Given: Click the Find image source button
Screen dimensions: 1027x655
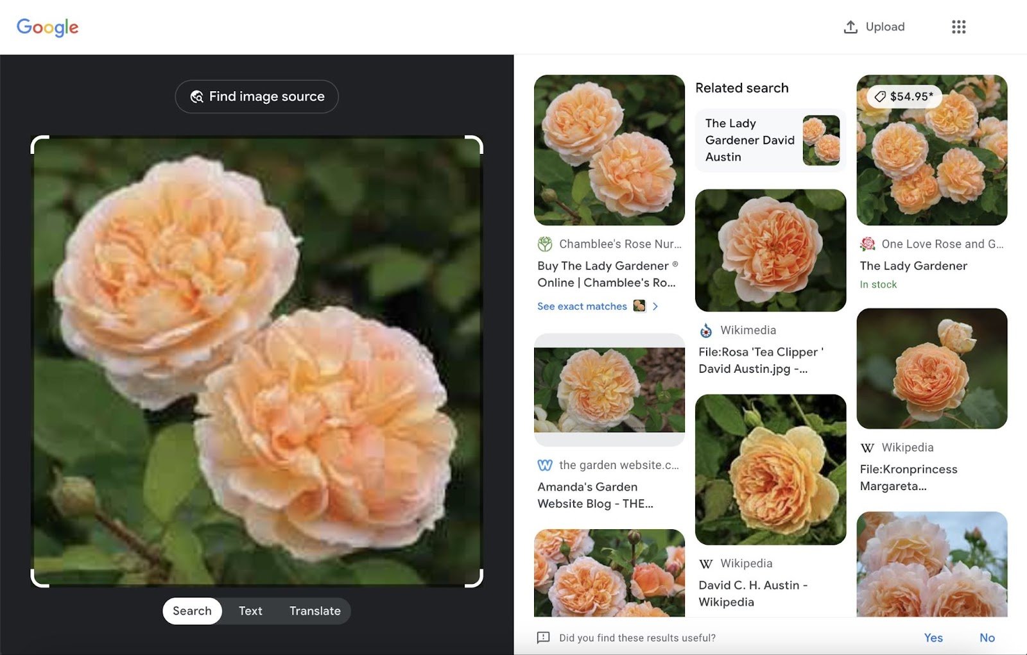Looking at the screenshot, I should (x=257, y=96).
